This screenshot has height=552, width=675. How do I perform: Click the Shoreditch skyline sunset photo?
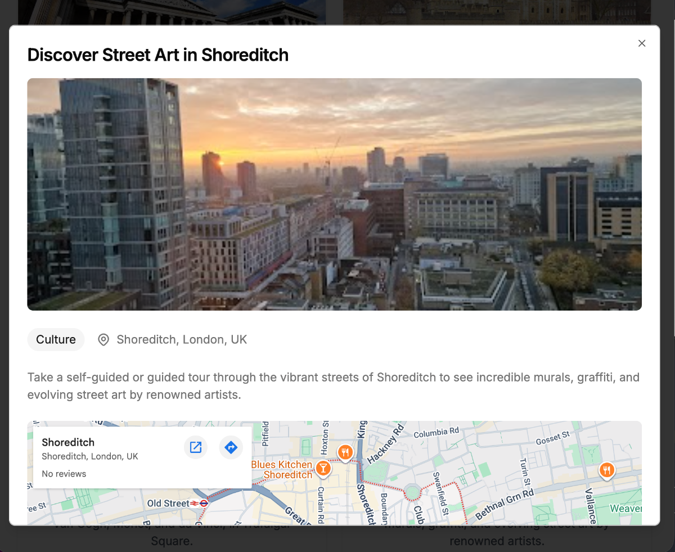(x=334, y=194)
